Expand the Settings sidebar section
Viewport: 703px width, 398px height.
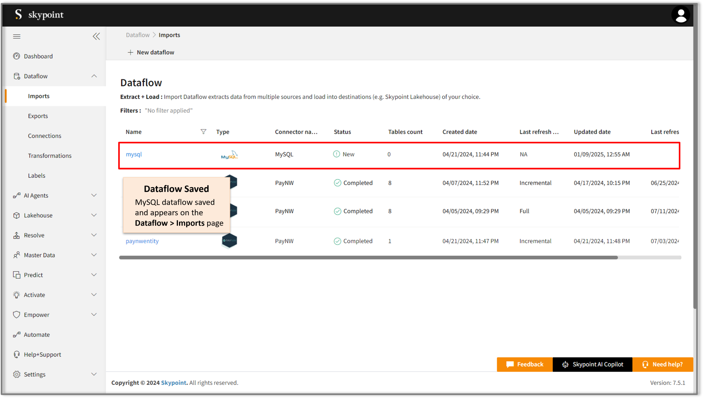[x=94, y=374]
